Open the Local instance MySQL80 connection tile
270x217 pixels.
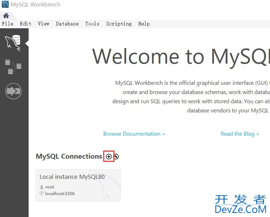click(78, 185)
